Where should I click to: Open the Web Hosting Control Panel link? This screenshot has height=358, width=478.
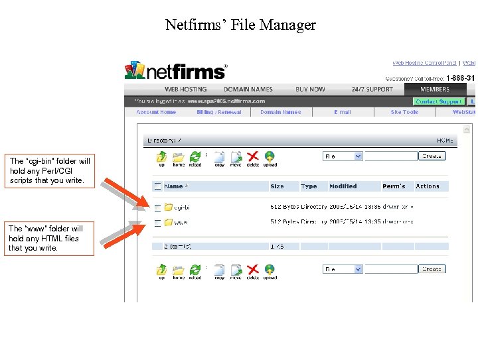(425, 63)
